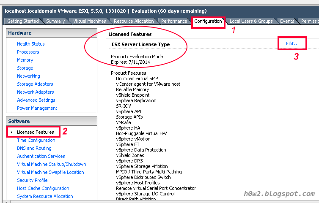Click 'vSphere Storage vMotion' feature
Screen dimensions: 319x203
pos(142,166)
